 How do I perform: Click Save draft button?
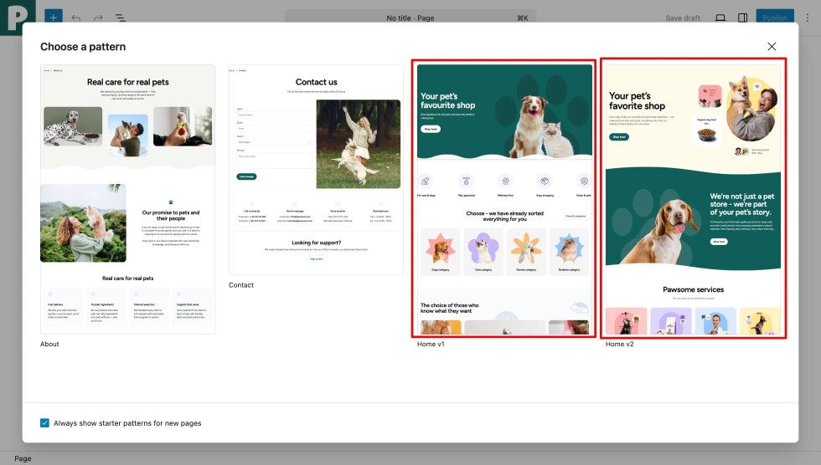click(682, 18)
